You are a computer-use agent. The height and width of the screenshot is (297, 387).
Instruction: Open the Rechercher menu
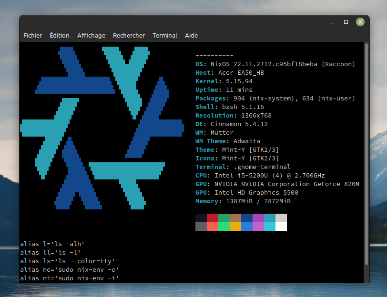pyautogui.click(x=129, y=35)
